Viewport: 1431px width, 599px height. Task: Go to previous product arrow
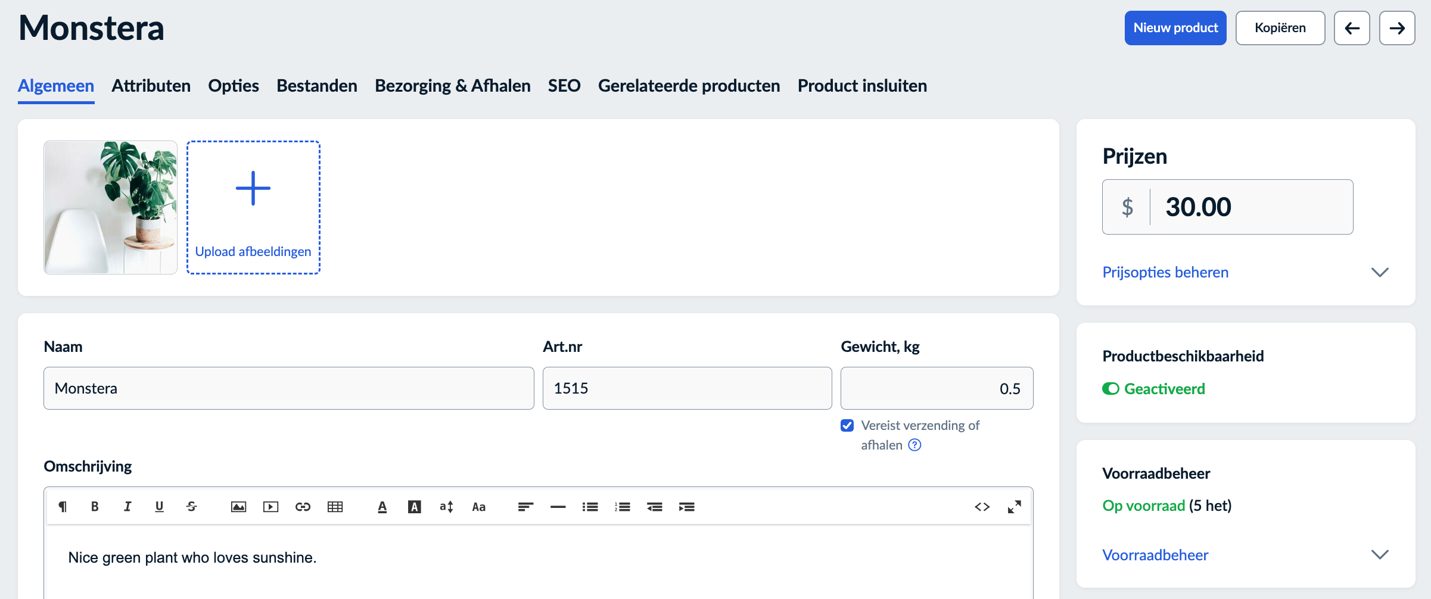pyautogui.click(x=1352, y=28)
